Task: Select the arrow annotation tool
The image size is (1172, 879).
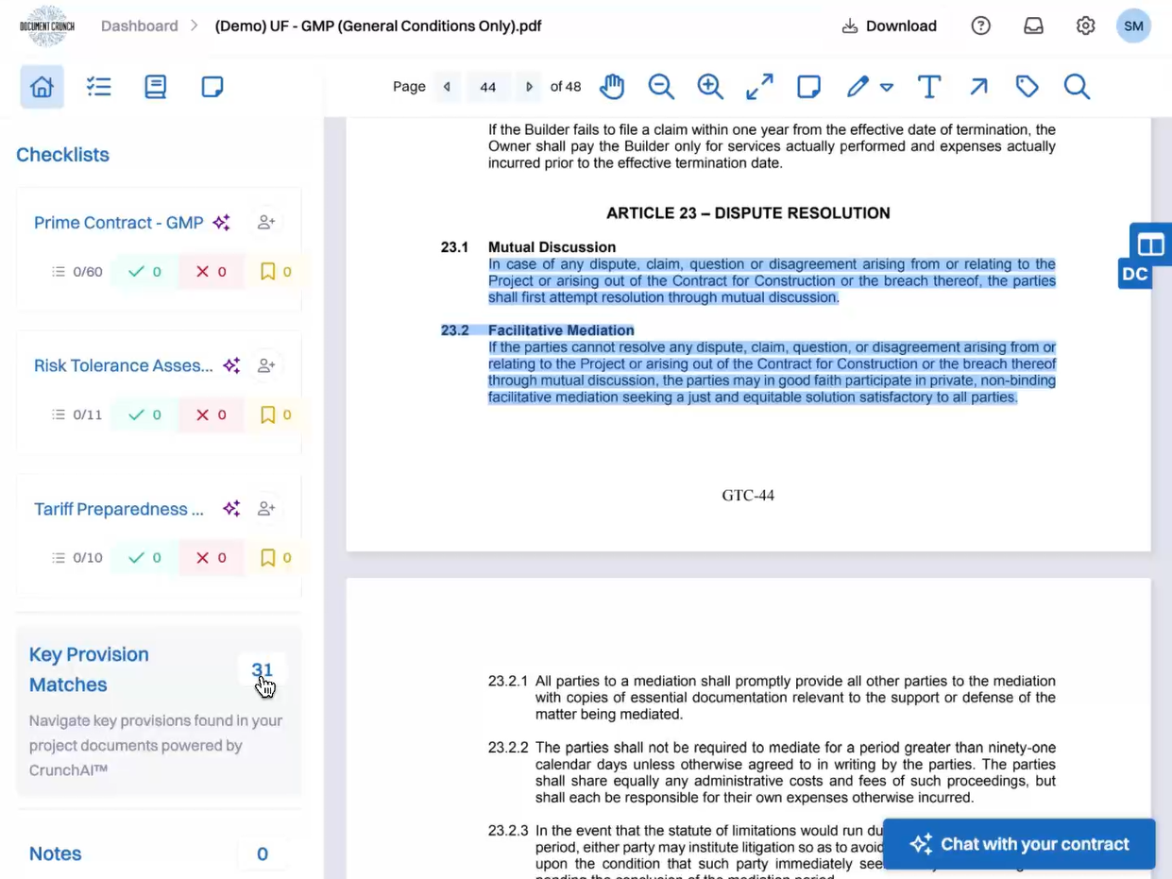Action: click(978, 87)
